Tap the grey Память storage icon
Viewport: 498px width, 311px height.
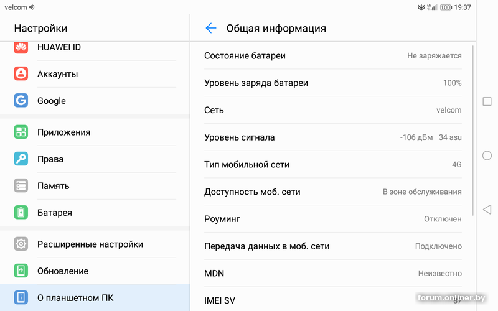coord(21,185)
